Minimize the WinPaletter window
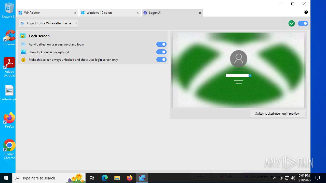 point(281,4)
